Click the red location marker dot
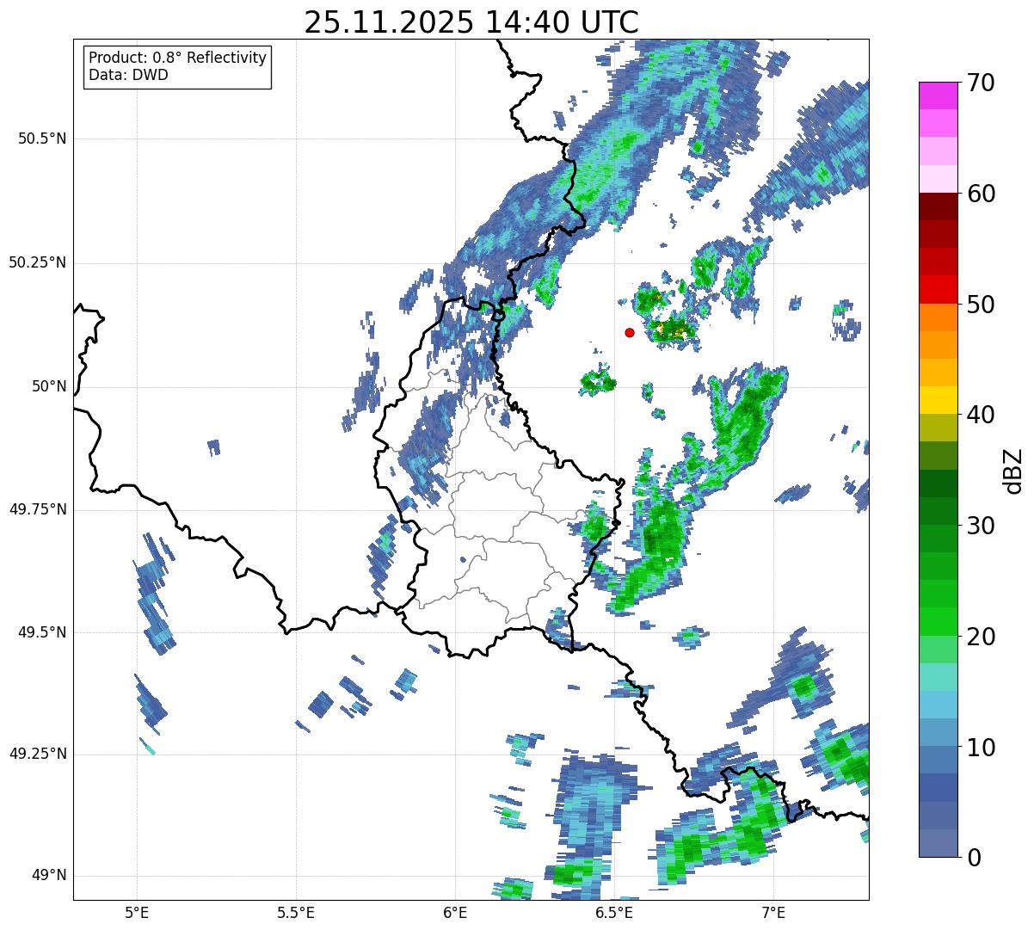1034x930 pixels. click(x=630, y=332)
